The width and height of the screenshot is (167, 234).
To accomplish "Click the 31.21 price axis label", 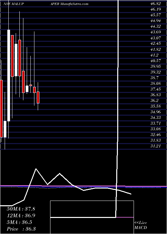I will pos(155,146).
